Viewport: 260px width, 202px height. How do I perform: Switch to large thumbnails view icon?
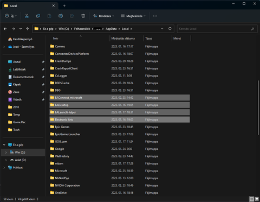(257, 199)
